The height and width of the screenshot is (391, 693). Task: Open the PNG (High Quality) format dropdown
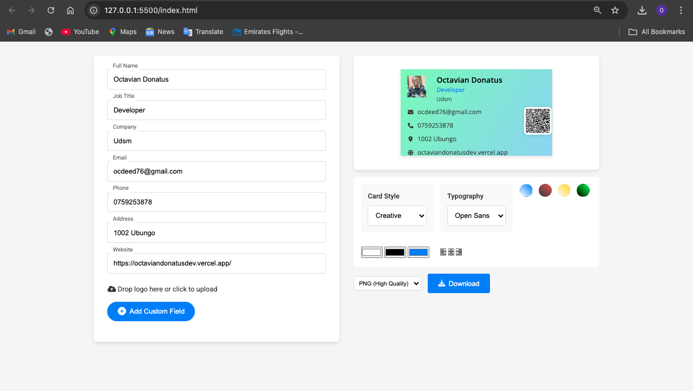(387, 283)
